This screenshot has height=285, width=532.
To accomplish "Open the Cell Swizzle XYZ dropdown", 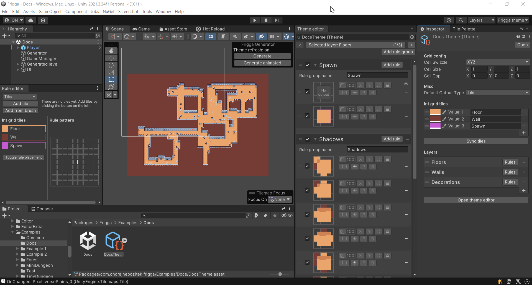I will (x=498, y=62).
